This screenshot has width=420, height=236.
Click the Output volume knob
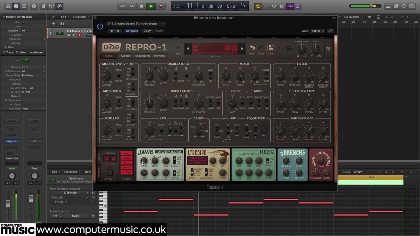[x=315, y=49]
